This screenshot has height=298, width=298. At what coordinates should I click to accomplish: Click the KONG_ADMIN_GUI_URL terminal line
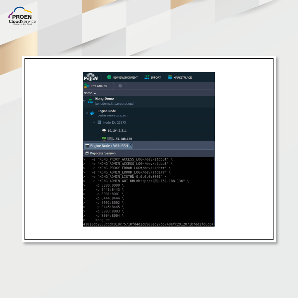click(x=136, y=181)
